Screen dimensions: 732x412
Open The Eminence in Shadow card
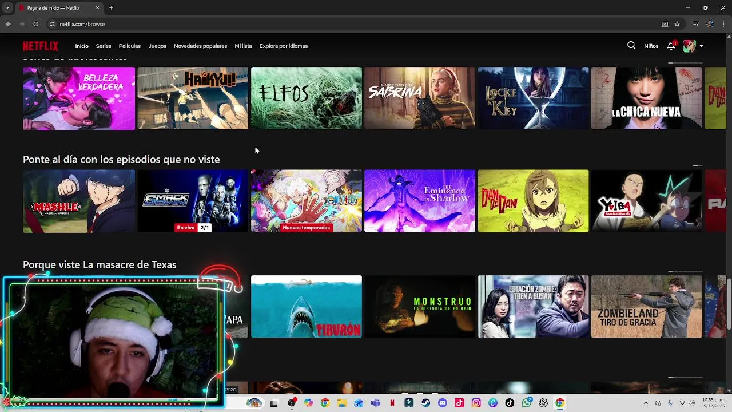[420, 201]
